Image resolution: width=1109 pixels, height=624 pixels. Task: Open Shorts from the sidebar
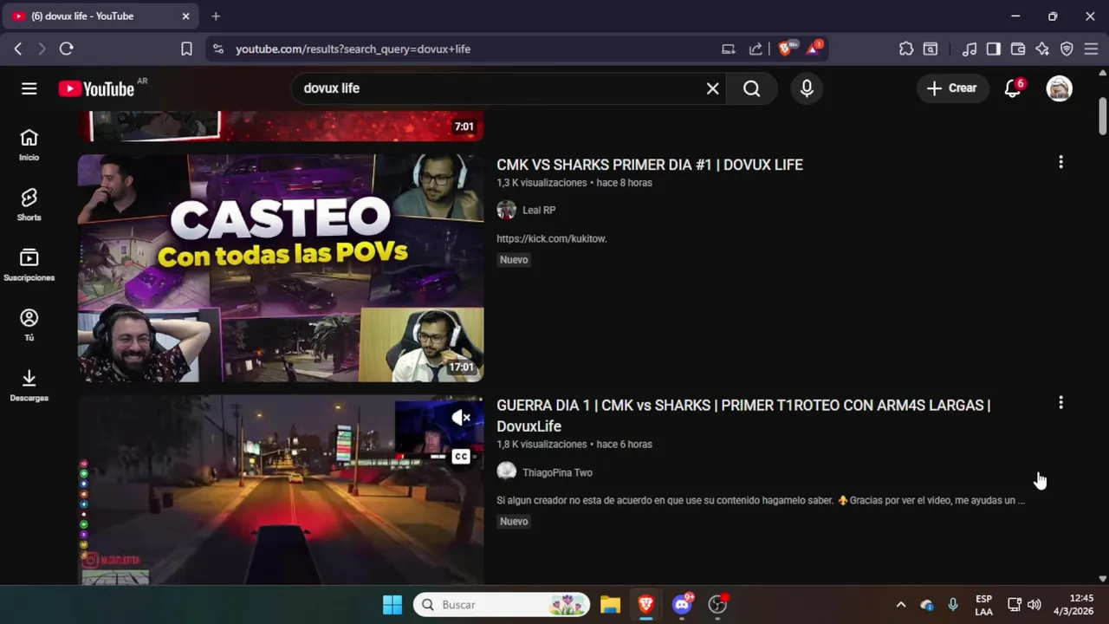[29, 205]
